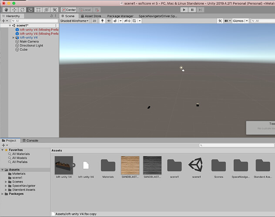This screenshot has width=275, height=217.
Task: Open the Gizmos dropdown arrow
Action: [x=247, y=21]
